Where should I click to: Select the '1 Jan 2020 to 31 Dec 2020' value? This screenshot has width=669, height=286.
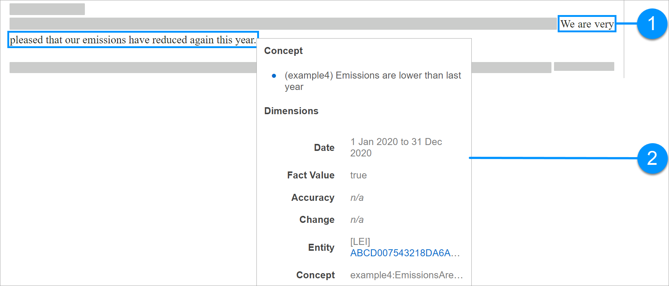pos(396,147)
